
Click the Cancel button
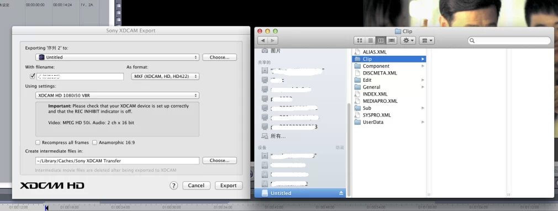click(196, 186)
